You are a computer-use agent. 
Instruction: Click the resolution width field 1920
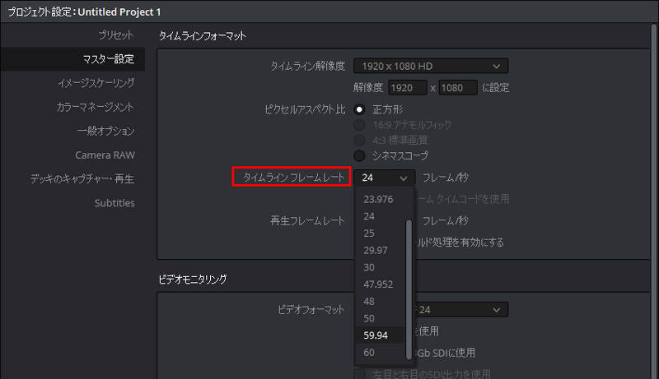(x=407, y=88)
